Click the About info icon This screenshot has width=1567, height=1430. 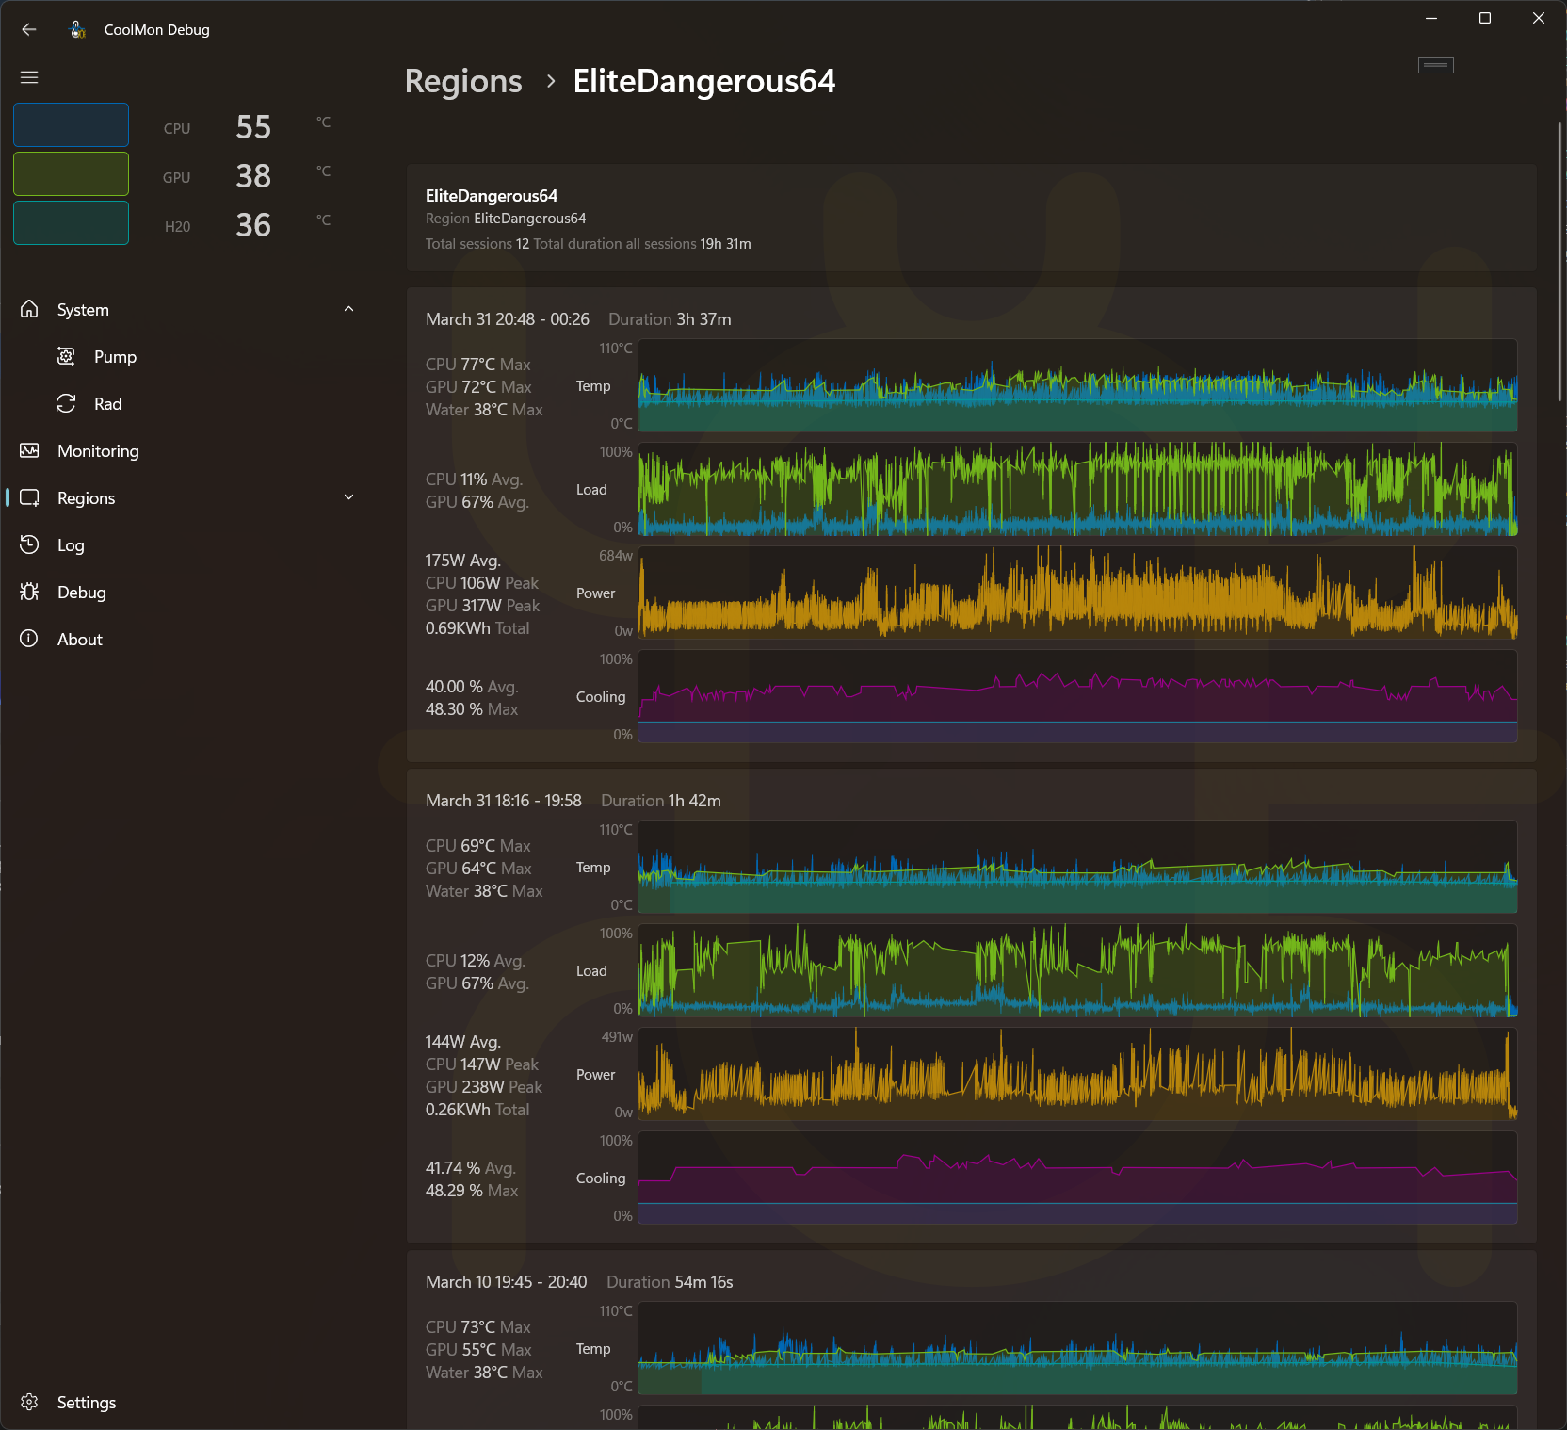coord(29,639)
